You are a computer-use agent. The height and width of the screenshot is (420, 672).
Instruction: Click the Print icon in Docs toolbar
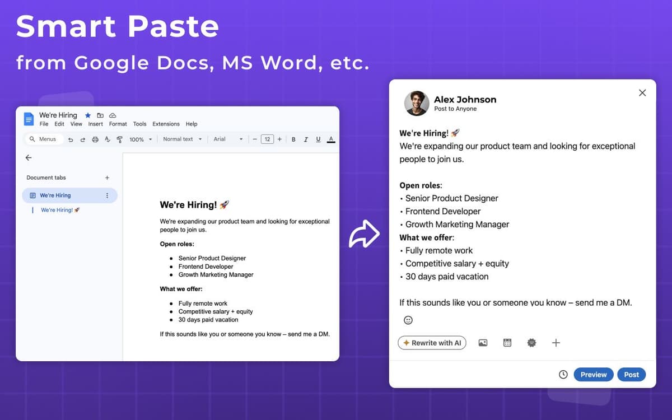click(95, 139)
